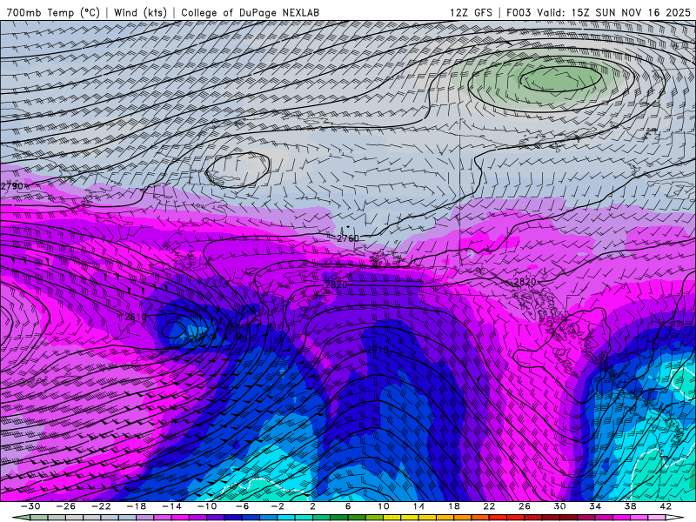Screen dimensions: 696x522
Task: Click the '-6' temperature scale label
Action: click(x=242, y=506)
